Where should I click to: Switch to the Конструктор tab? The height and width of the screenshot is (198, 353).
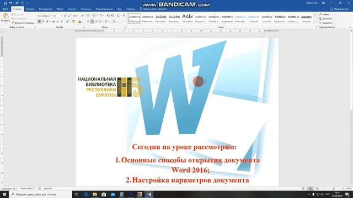click(x=45, y=9)
